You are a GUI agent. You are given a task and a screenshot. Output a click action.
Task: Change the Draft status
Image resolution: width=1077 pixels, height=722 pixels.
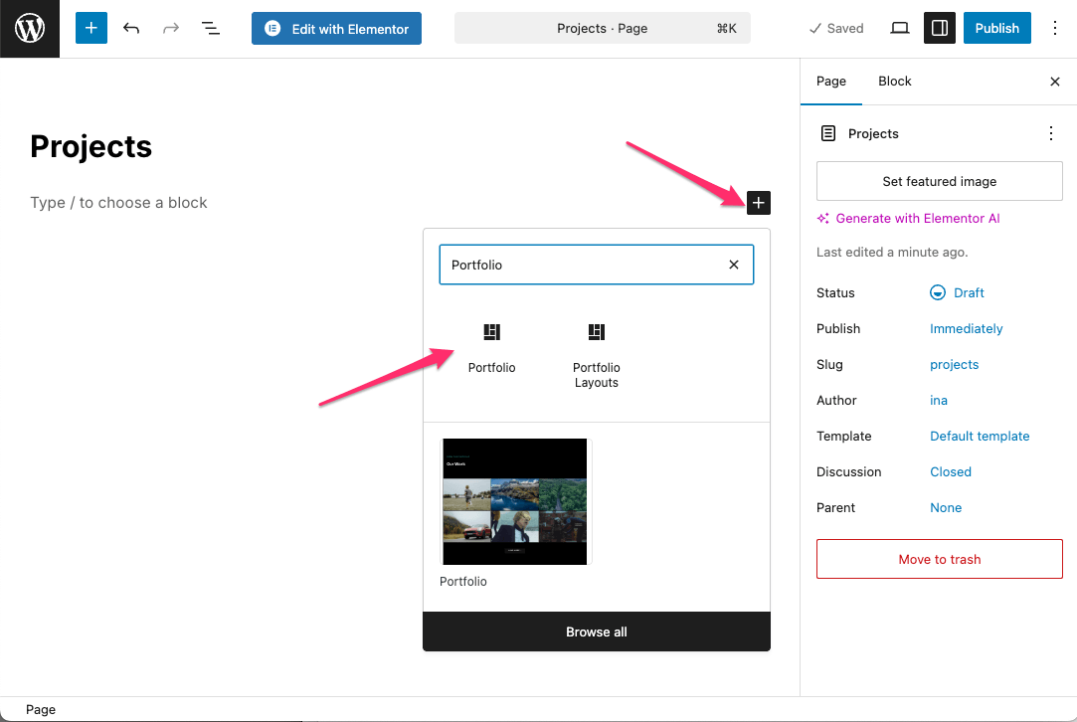pos(957,292)
